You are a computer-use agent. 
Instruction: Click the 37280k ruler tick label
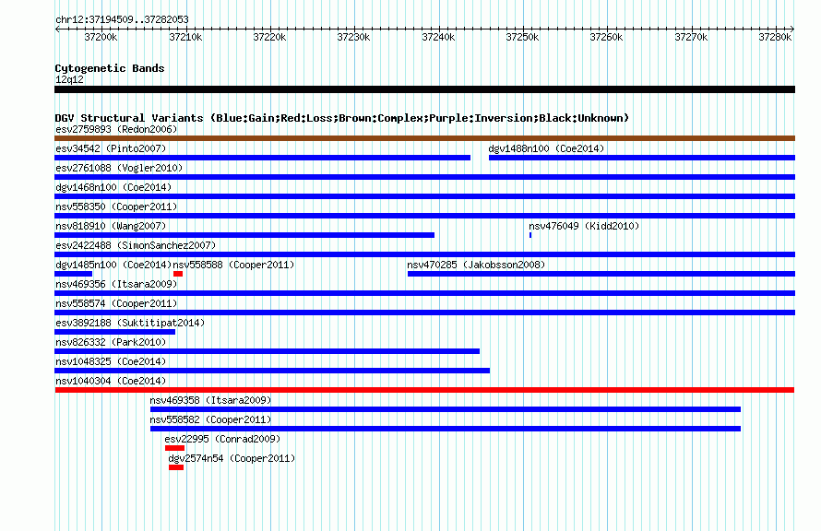tap(775, 37)
